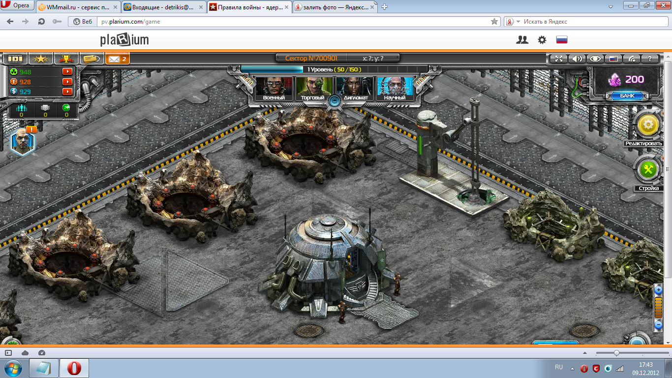The height and width of the screenshot is (378, 672).
Task: Click the purple crystals 200 balance
Action: pos(627,79)
